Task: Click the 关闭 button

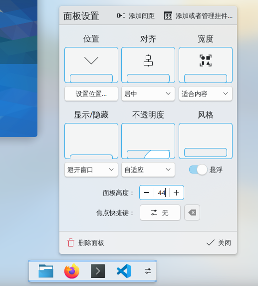Action: (219, 243)
